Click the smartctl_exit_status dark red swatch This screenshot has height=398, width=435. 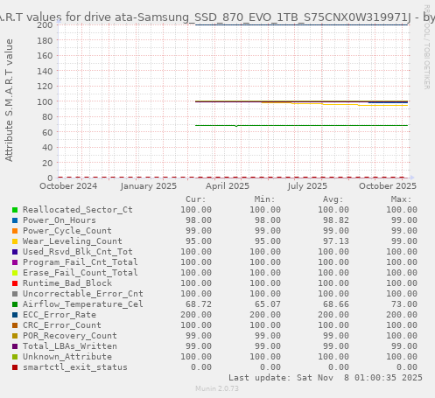pyautogui.click(x=15, y=367)
